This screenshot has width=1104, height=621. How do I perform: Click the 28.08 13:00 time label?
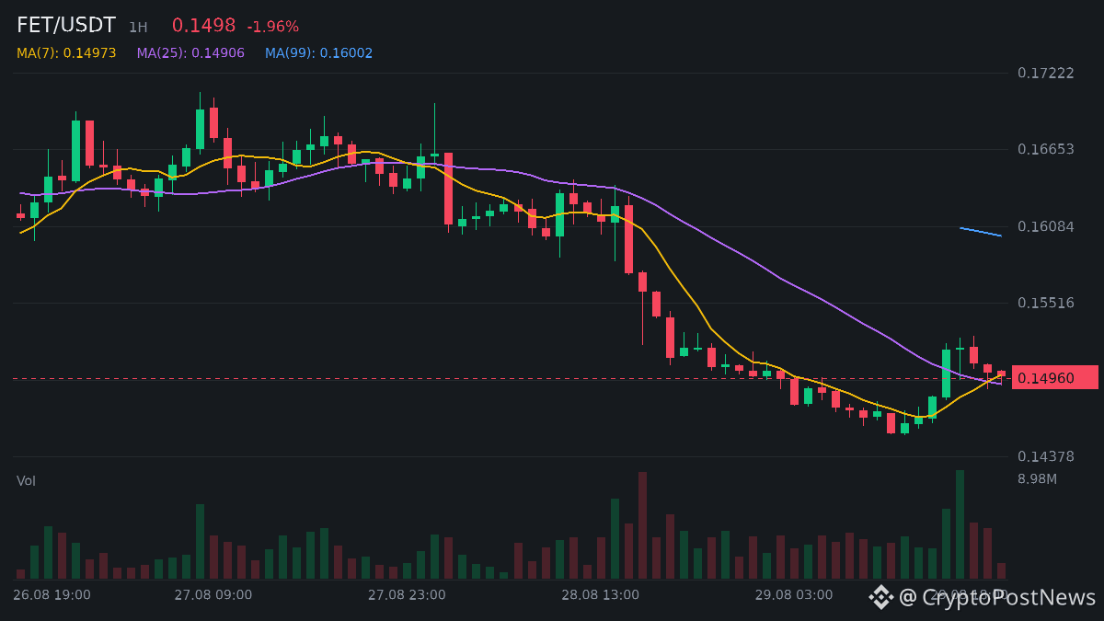600,595
